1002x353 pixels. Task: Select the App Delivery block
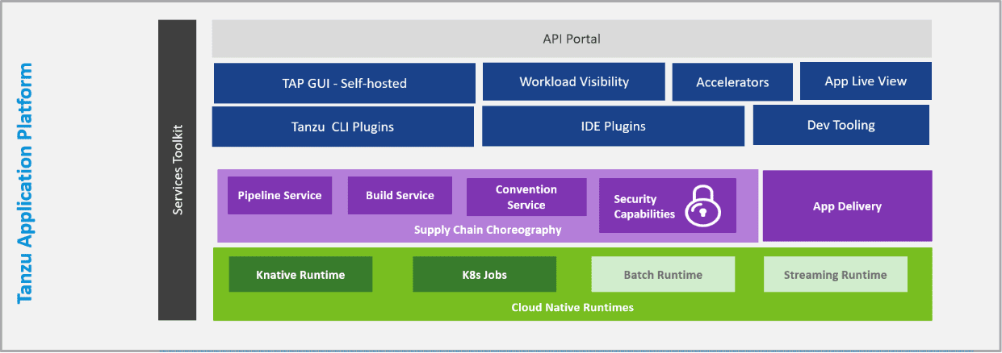click(847, 206)
